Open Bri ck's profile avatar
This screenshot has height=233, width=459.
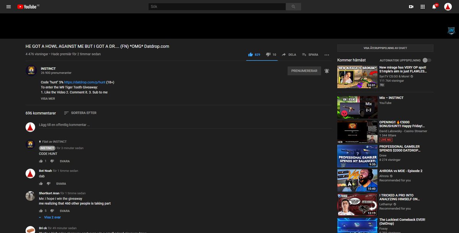point(30,229)
